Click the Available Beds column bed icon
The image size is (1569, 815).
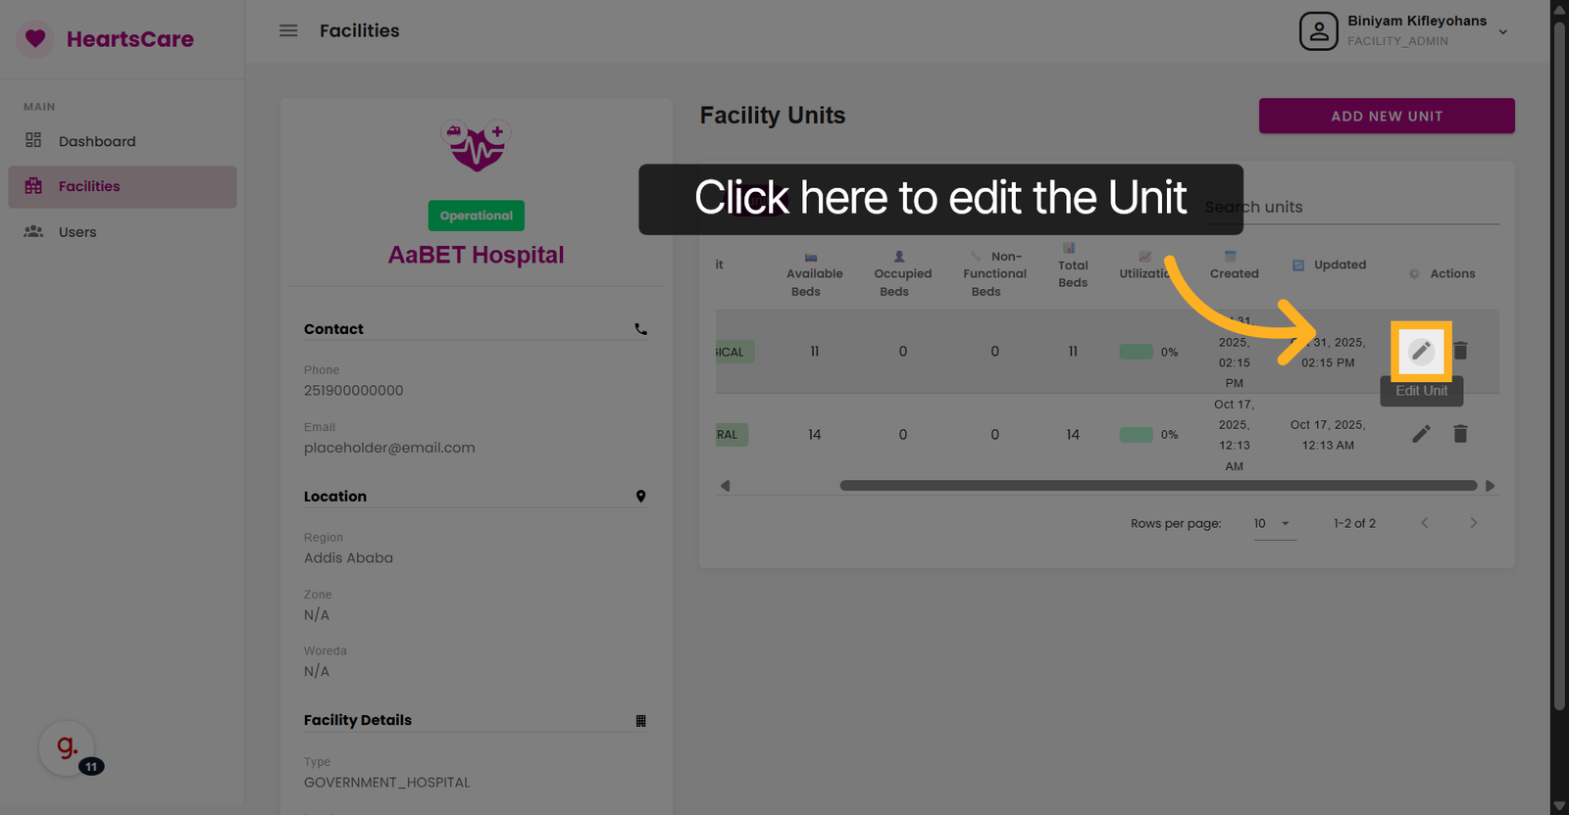pyautogui.click(x=811, y=258)
